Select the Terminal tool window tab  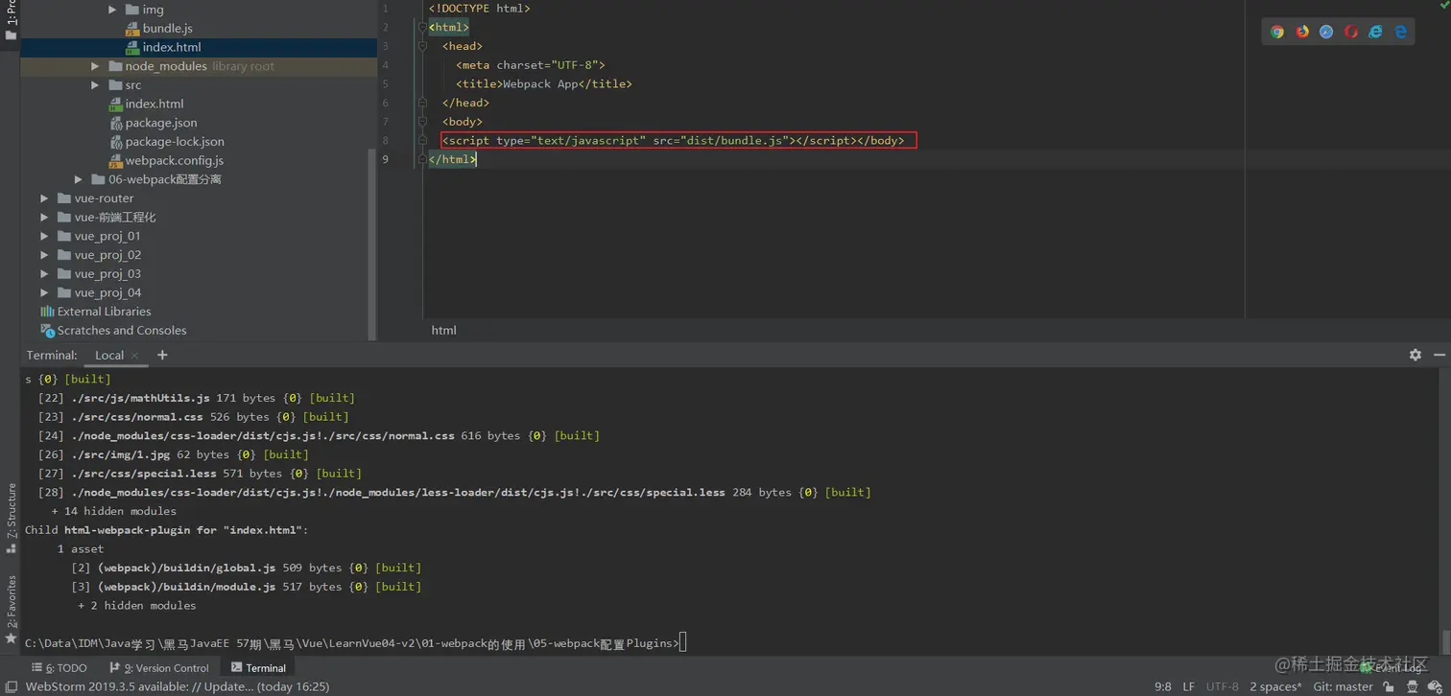258,668
